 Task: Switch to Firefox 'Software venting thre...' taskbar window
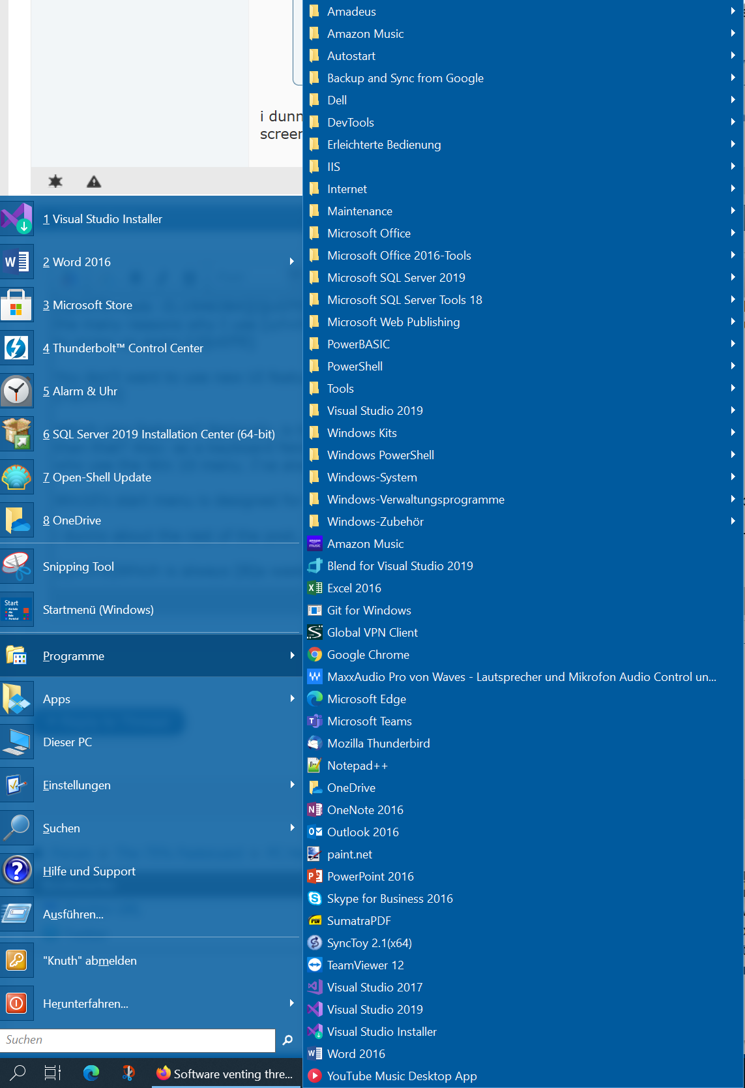[226, 1074]
